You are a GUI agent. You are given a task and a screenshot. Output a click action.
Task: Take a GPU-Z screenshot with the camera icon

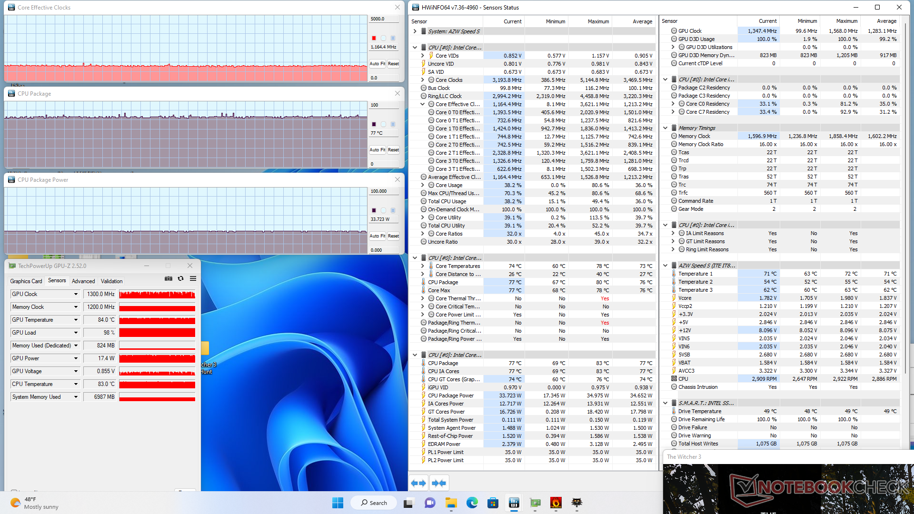169,279
